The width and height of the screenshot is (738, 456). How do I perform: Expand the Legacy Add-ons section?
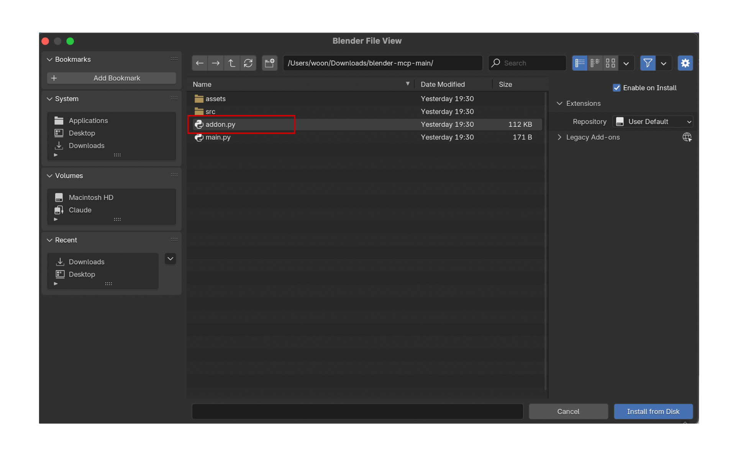pos(560,137)
